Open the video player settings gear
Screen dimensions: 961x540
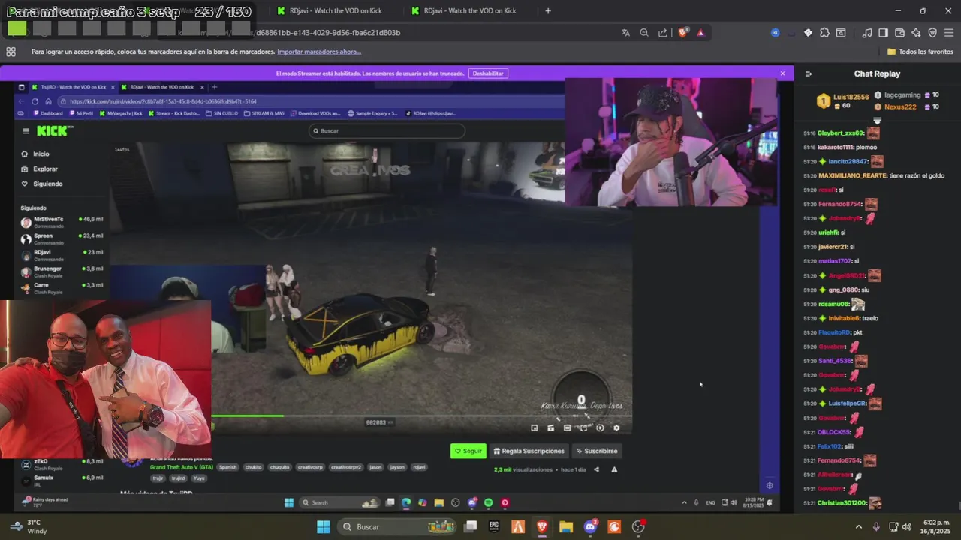(616, 427)
